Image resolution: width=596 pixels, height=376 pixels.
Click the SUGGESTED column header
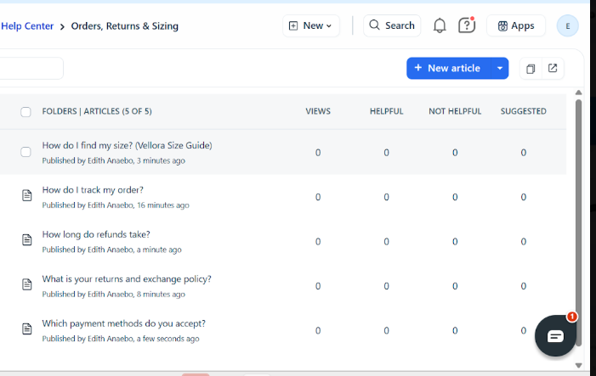point(524,111)
